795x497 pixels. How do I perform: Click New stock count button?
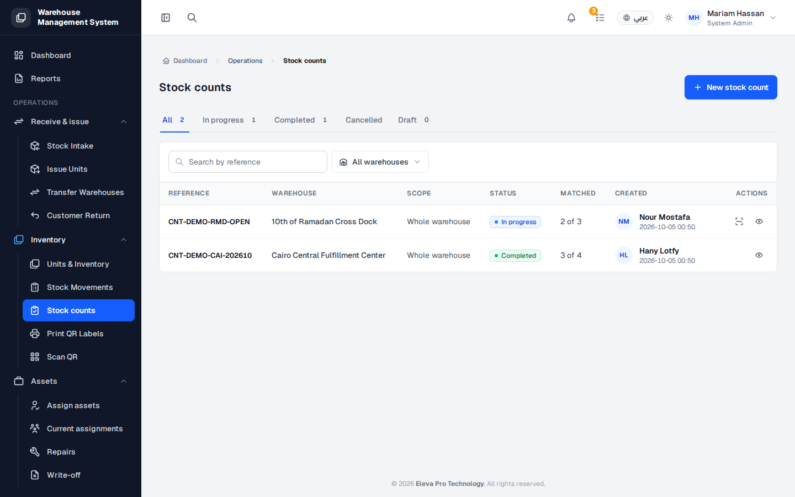731,87
